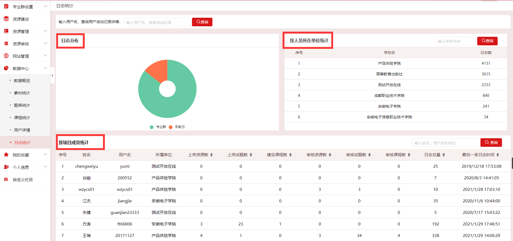Collapse sidebar with the left arrow handle
Image resolution: width=513 pixels, height=241 pixels.
(52, 75)
